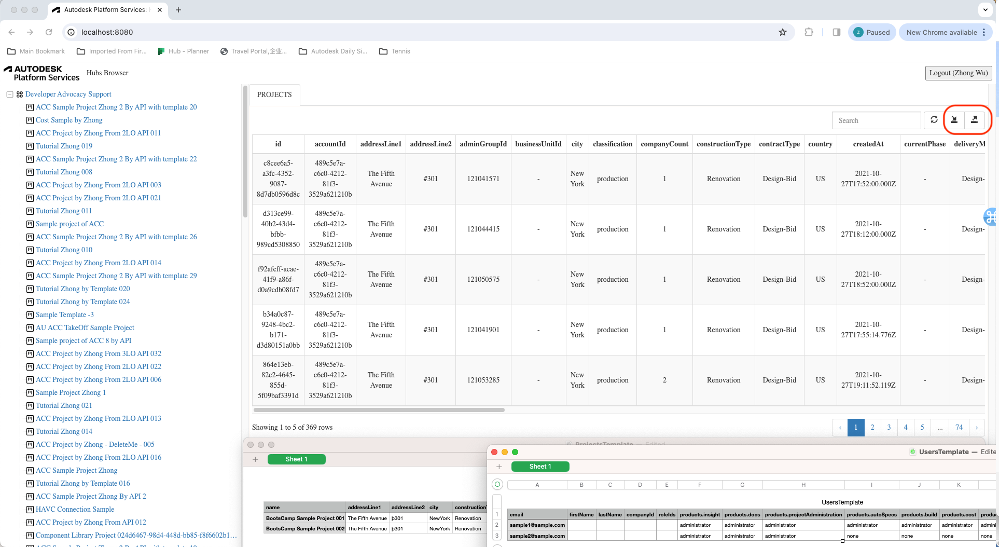Bookmark this page with the star icon
The height and width of the screenshot is (547, 999).
782,32
